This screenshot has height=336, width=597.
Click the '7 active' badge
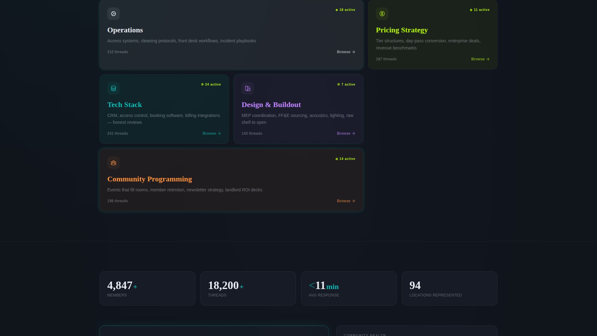tap(346, 85)
